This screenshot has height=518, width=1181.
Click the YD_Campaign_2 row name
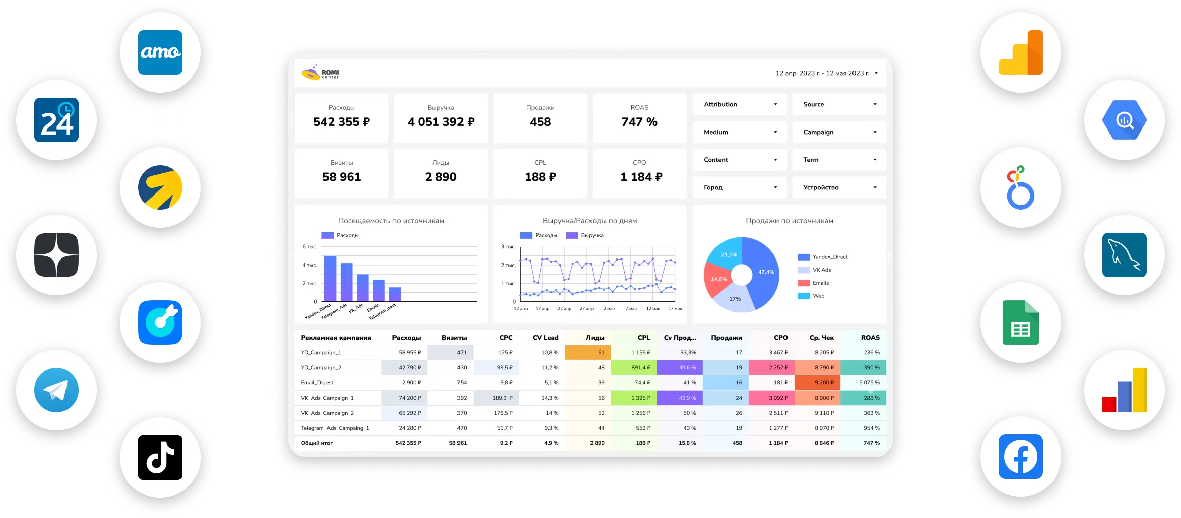click(x=321, y=368)
